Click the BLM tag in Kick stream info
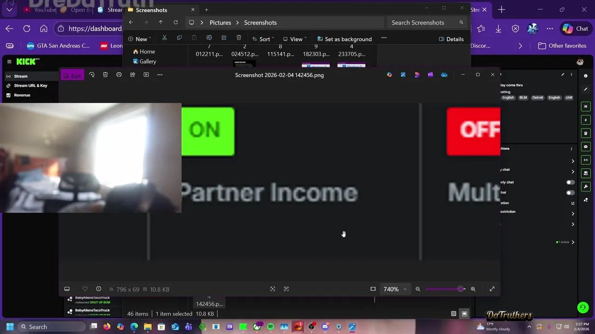 point(523,97)
